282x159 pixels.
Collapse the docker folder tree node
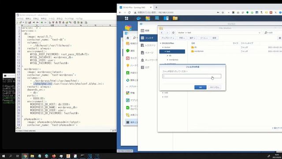click(x=163, y=47)
